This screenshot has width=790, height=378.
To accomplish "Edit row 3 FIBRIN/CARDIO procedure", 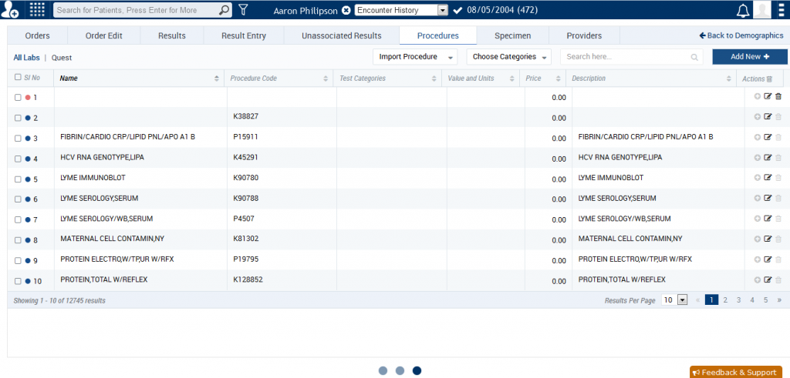I will 768,137.
